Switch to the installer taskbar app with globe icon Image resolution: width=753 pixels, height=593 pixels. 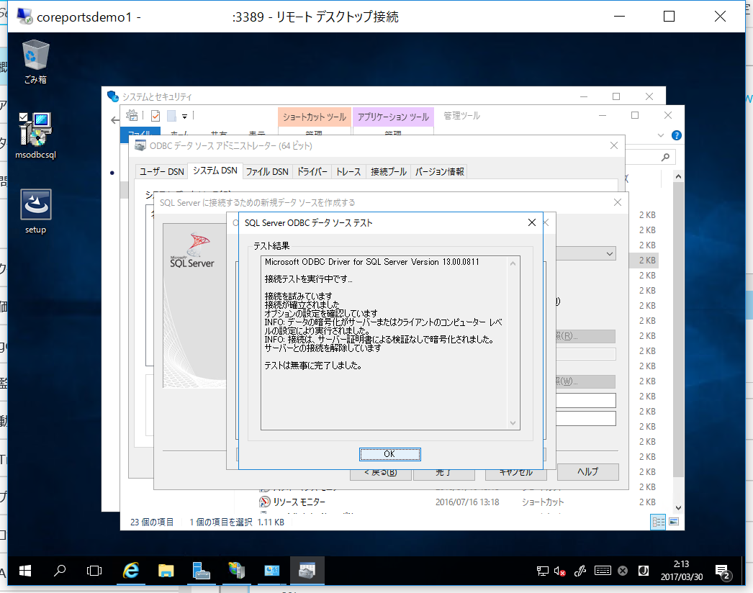click(236, 571)
